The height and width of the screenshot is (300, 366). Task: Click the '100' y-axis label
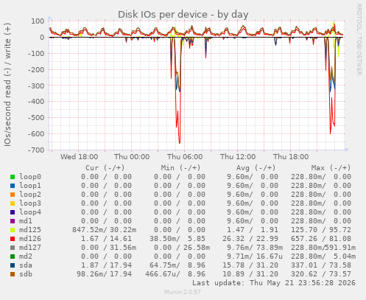click(38, 21)
